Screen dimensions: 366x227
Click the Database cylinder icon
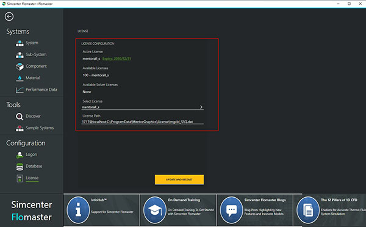(20, 167)
